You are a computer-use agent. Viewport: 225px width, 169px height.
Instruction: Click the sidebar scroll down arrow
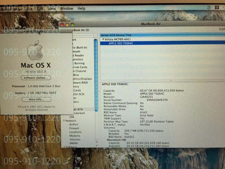[x=96, y=145]
